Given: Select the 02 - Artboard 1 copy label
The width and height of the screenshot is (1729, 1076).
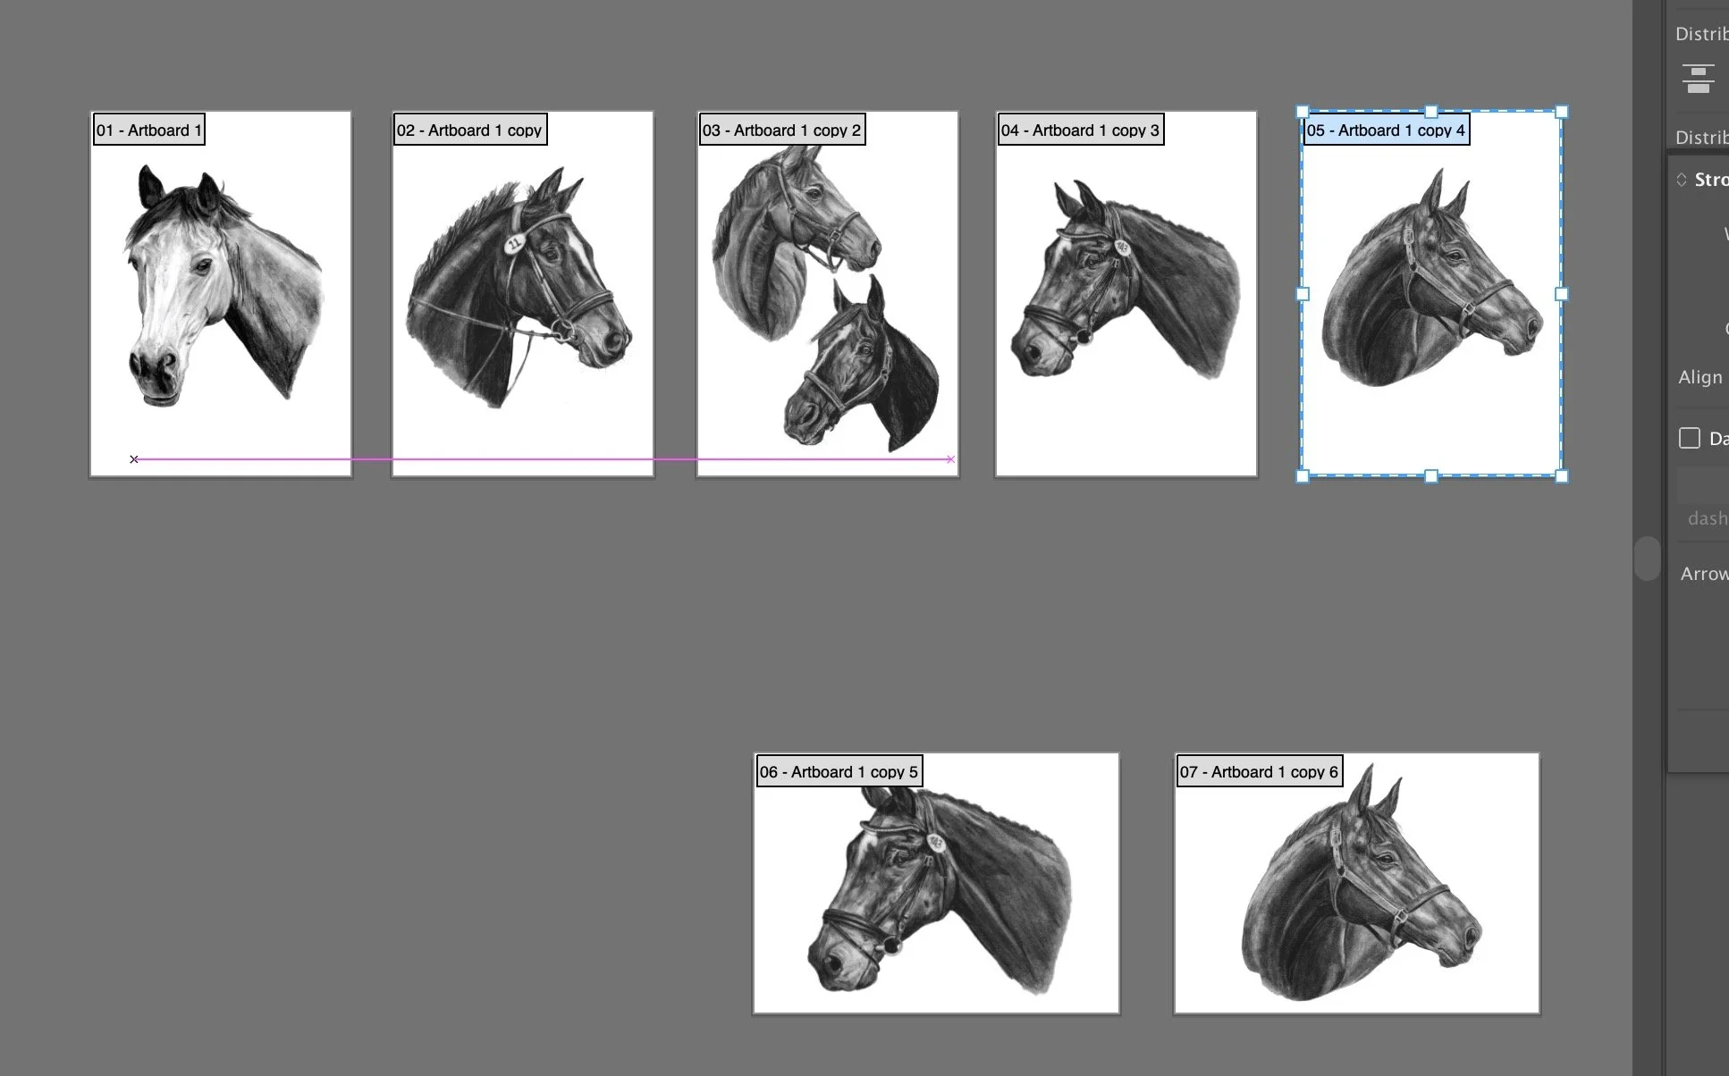Looking at the screenshot, I should (469, 130).
